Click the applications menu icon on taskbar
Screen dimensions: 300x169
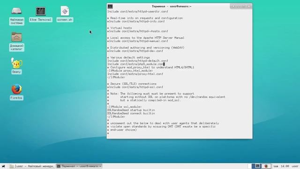tap(3, 166)
